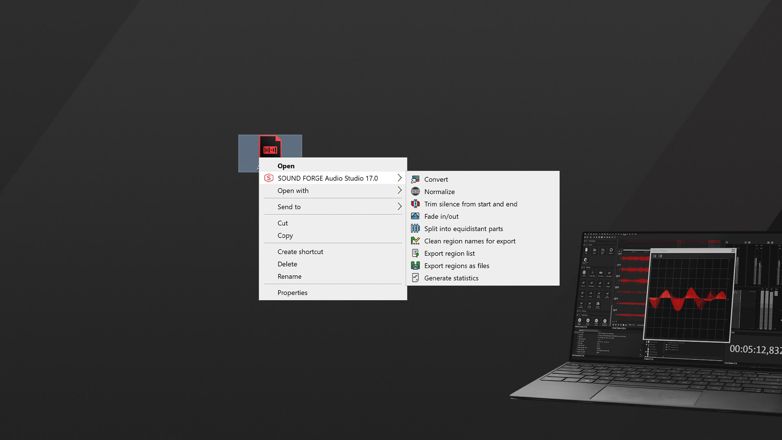
Task: Click the Convert icon in the submenu
Action: coord(415,179)
